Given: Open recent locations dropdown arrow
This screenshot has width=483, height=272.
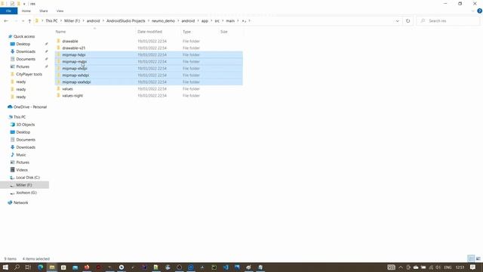Looking at the screenshot, I should [x=23, y=21].
